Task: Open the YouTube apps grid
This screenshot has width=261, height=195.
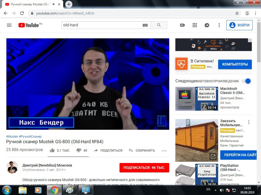Action: (x=195, y=25)
